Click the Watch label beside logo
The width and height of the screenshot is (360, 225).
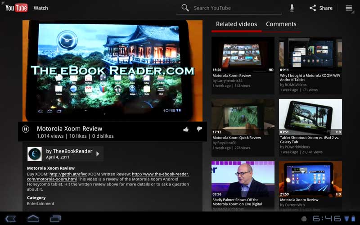(x=40, y=8)
